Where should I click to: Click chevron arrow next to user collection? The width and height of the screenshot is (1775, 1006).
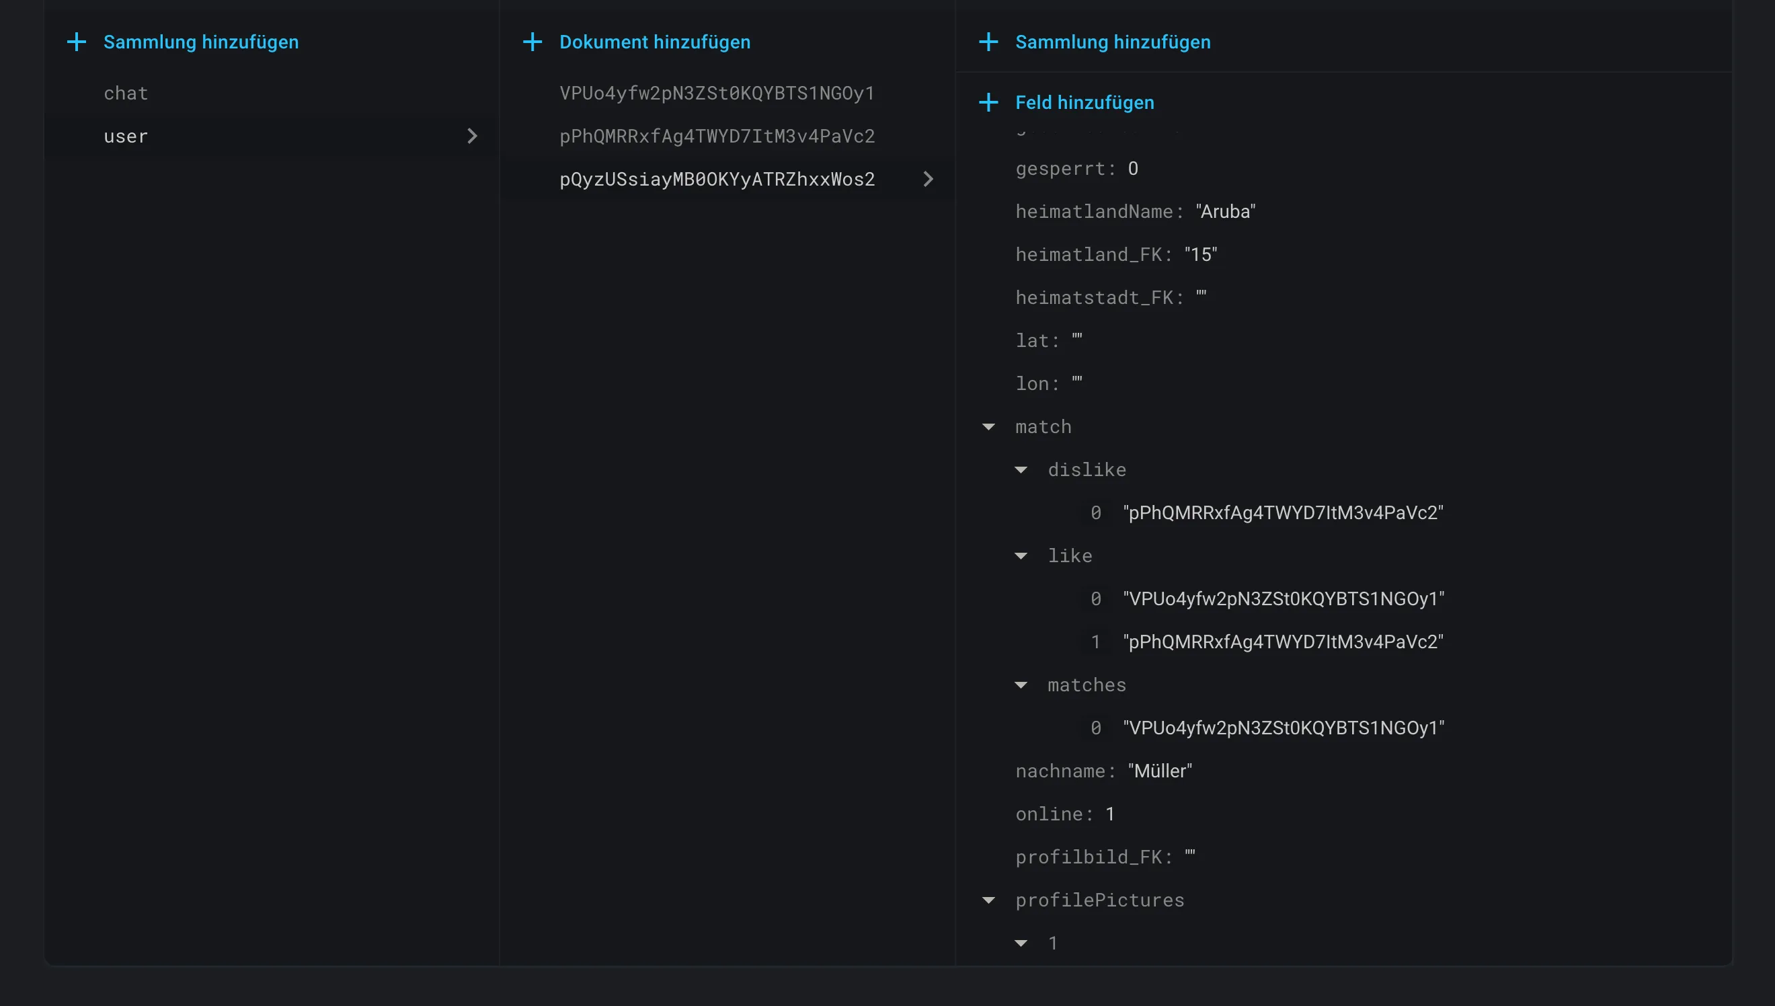pyautogui.click(x=473, y=136)
